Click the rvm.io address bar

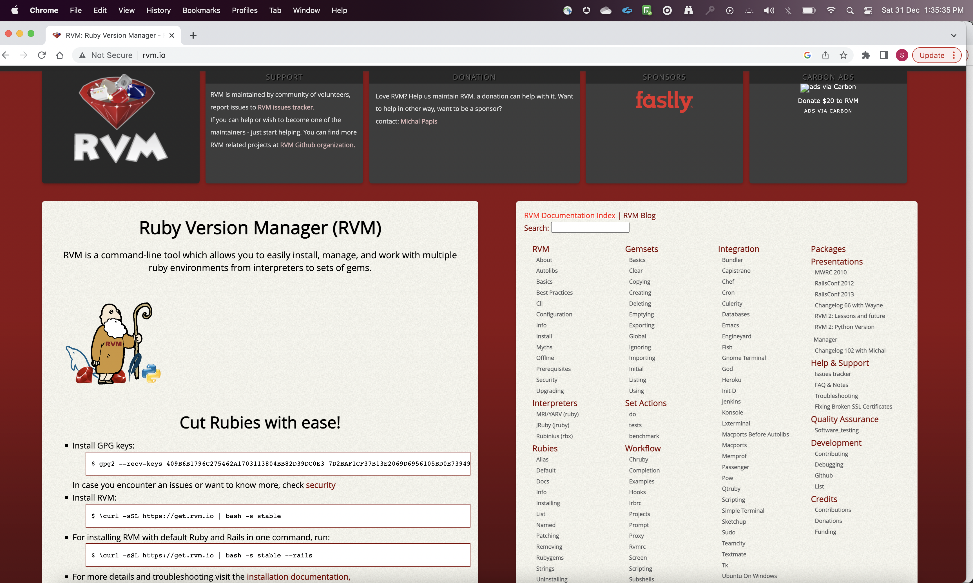click(432, 55)
